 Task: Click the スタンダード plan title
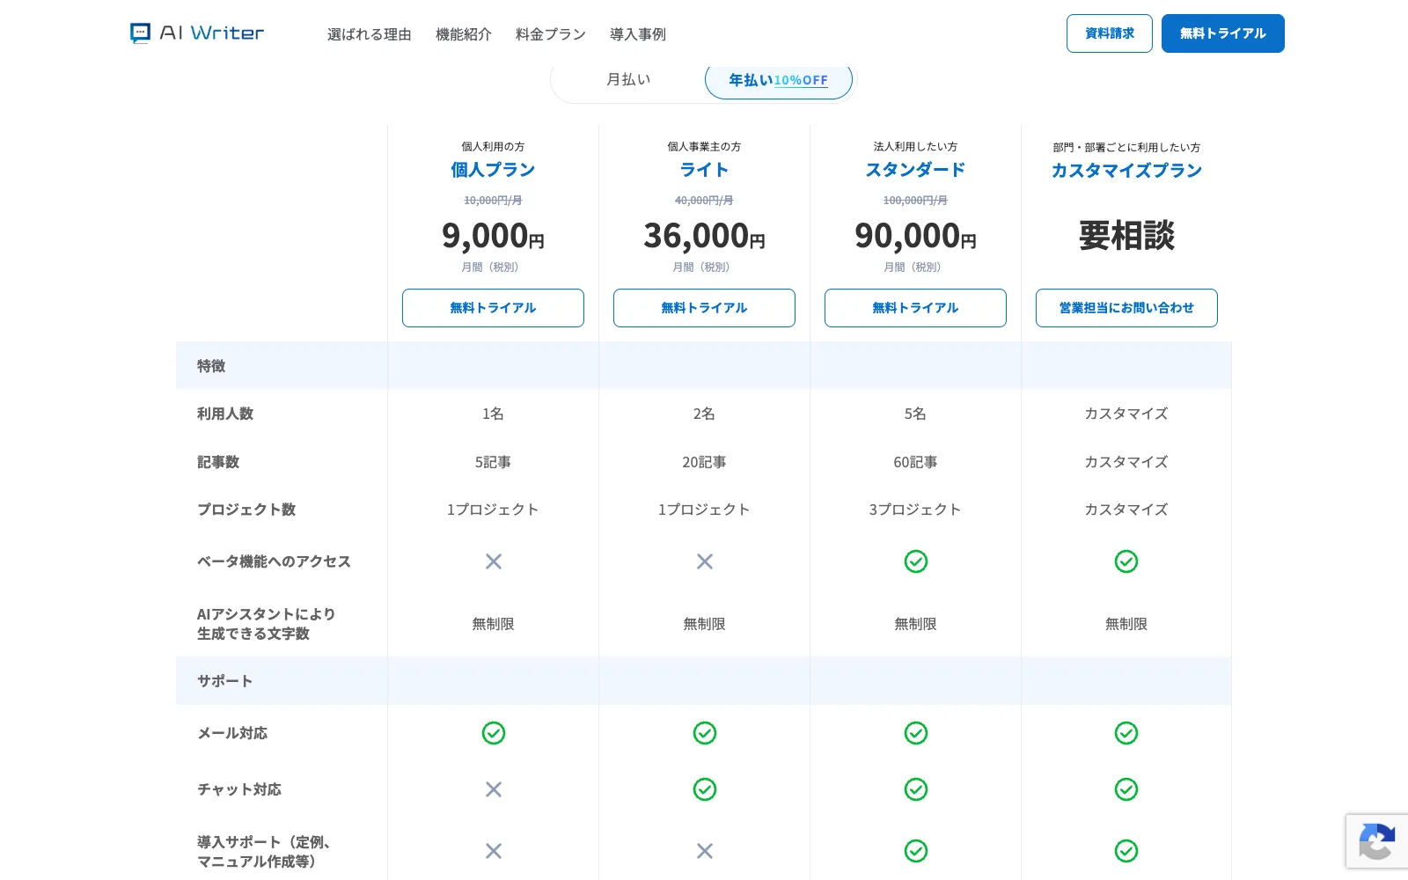pos(916,170)
